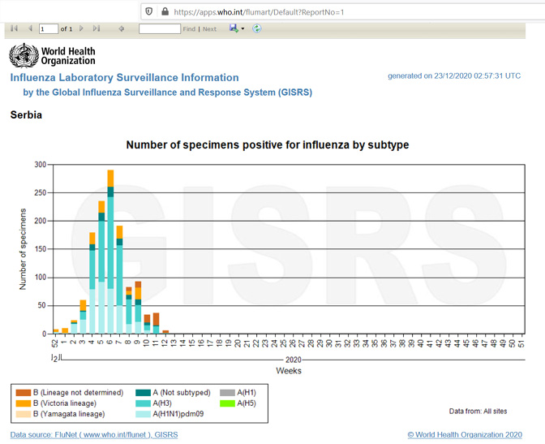Refresh the report with the refresh icon

click(257, 28)
